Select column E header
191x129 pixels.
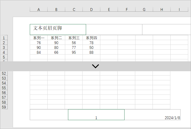[x=109, y=9]
